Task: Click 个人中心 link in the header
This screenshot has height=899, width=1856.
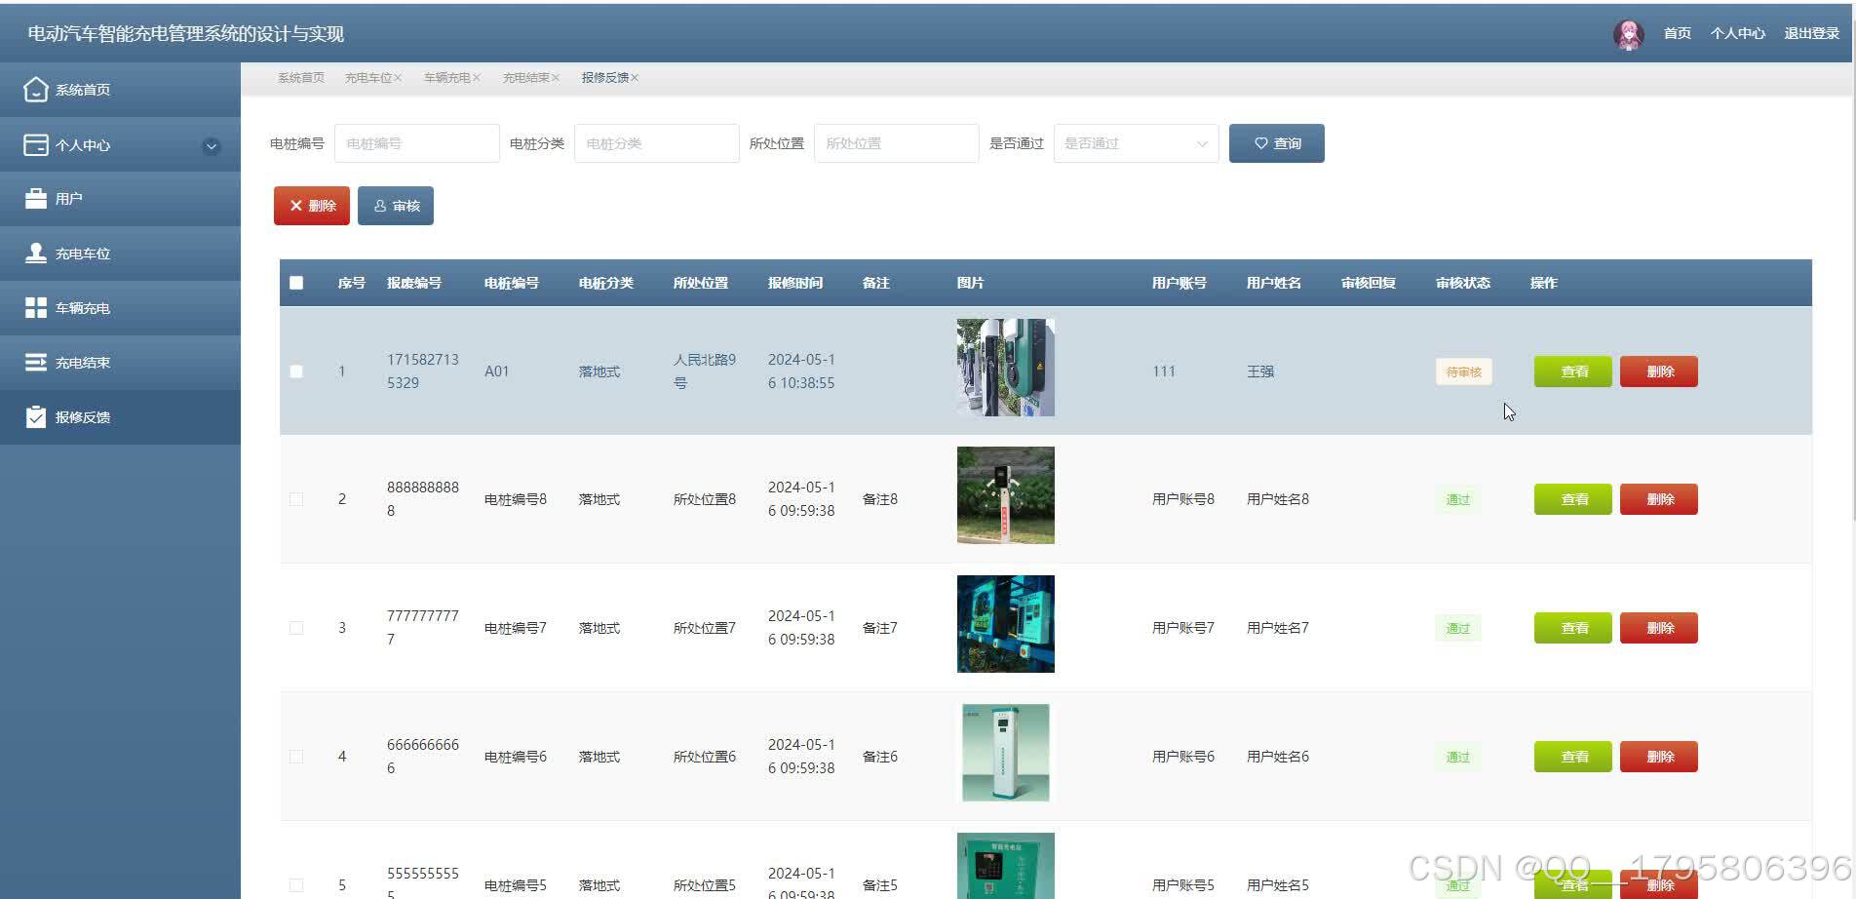Action: coord(1737,34)
